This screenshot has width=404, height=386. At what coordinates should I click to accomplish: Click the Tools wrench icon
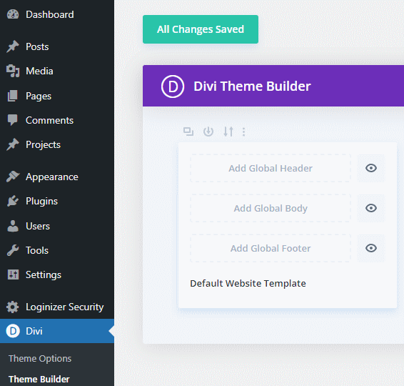(x=13, y=250)
